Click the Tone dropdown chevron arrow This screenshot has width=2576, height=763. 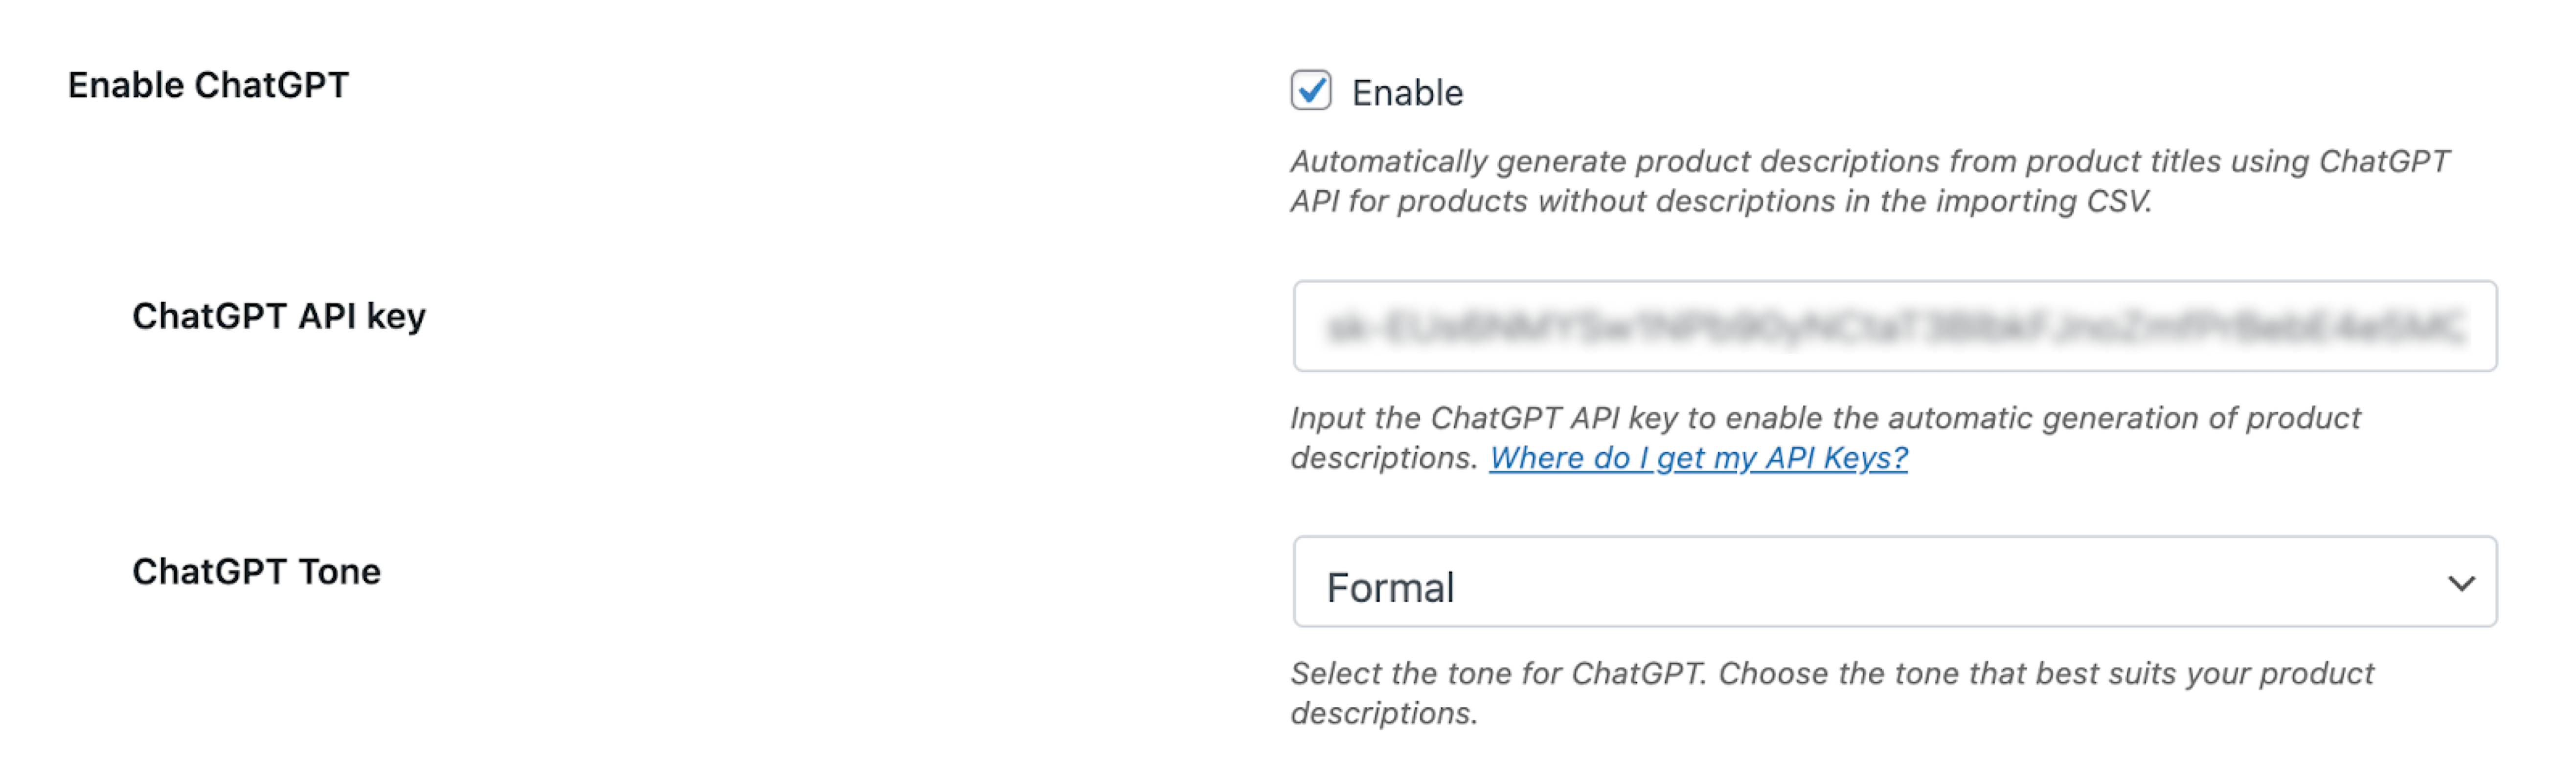pyautogui.click(x=2461, y=583)
